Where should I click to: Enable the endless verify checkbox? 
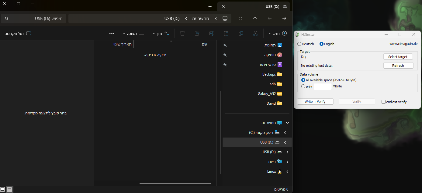click(x=383, y=102)
